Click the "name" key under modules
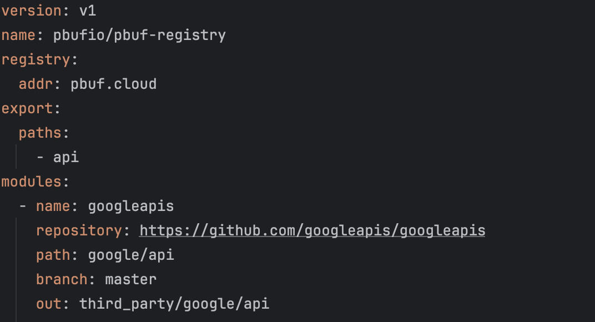The width and height of the screenshot is (595, 322). (x=53, y=206)
